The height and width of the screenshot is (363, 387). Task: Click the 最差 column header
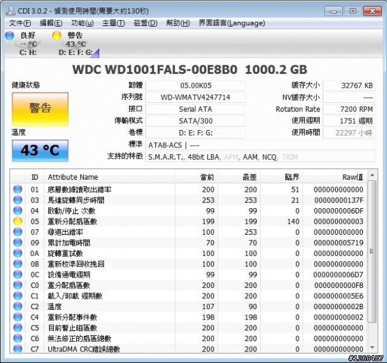coord(239,177)
